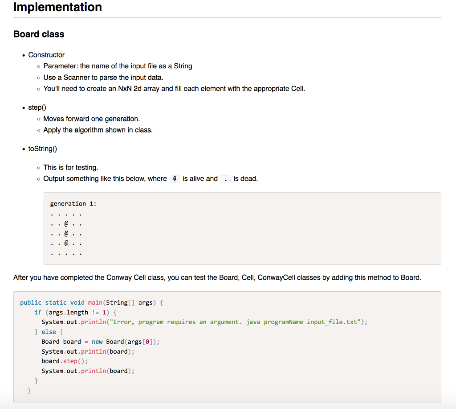Click the 'This is for testing.' line

[70, 168]
